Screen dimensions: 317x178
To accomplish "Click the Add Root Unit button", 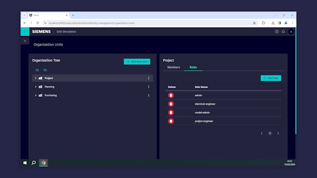I will 137,61.
